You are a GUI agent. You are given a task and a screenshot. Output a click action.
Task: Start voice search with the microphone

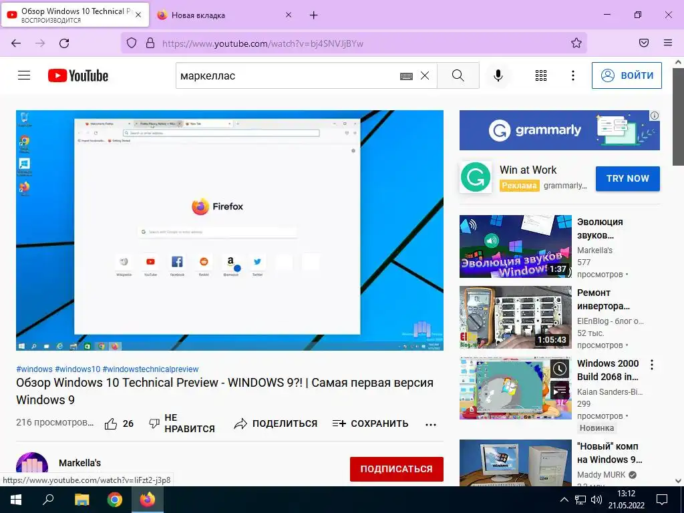pyautogui.click(x=498, y=75)
